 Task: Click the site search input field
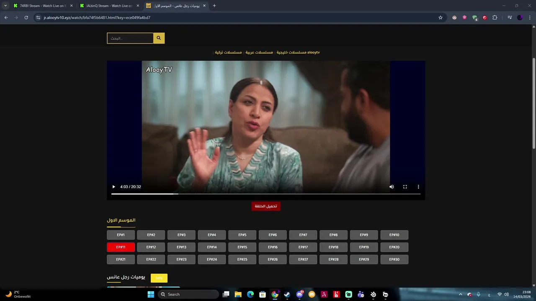click(130, 38)
